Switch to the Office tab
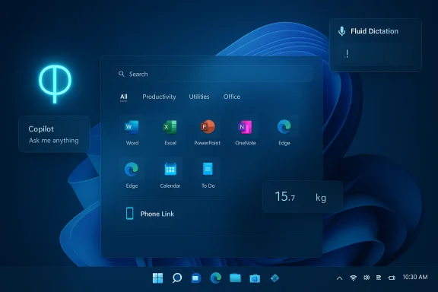Screen dimensions: 438x292 coord(232,97)
